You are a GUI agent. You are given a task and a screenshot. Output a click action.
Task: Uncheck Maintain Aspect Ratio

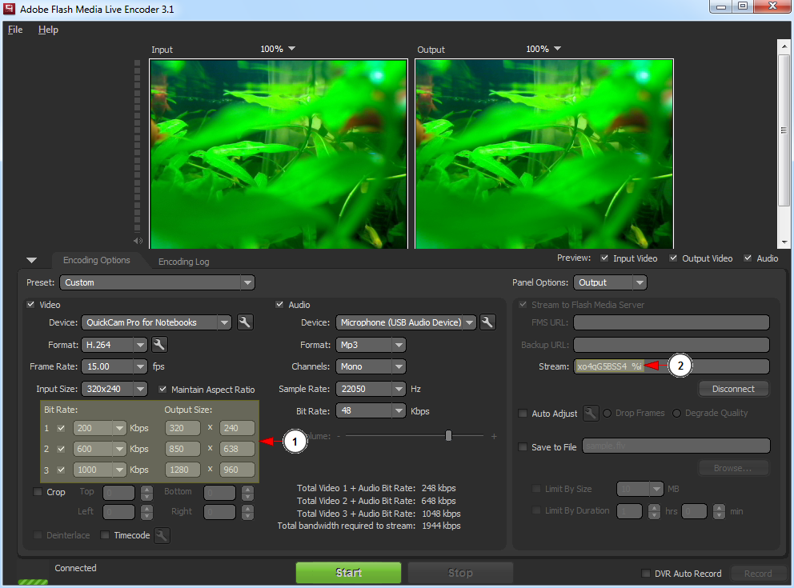point(162,389)
